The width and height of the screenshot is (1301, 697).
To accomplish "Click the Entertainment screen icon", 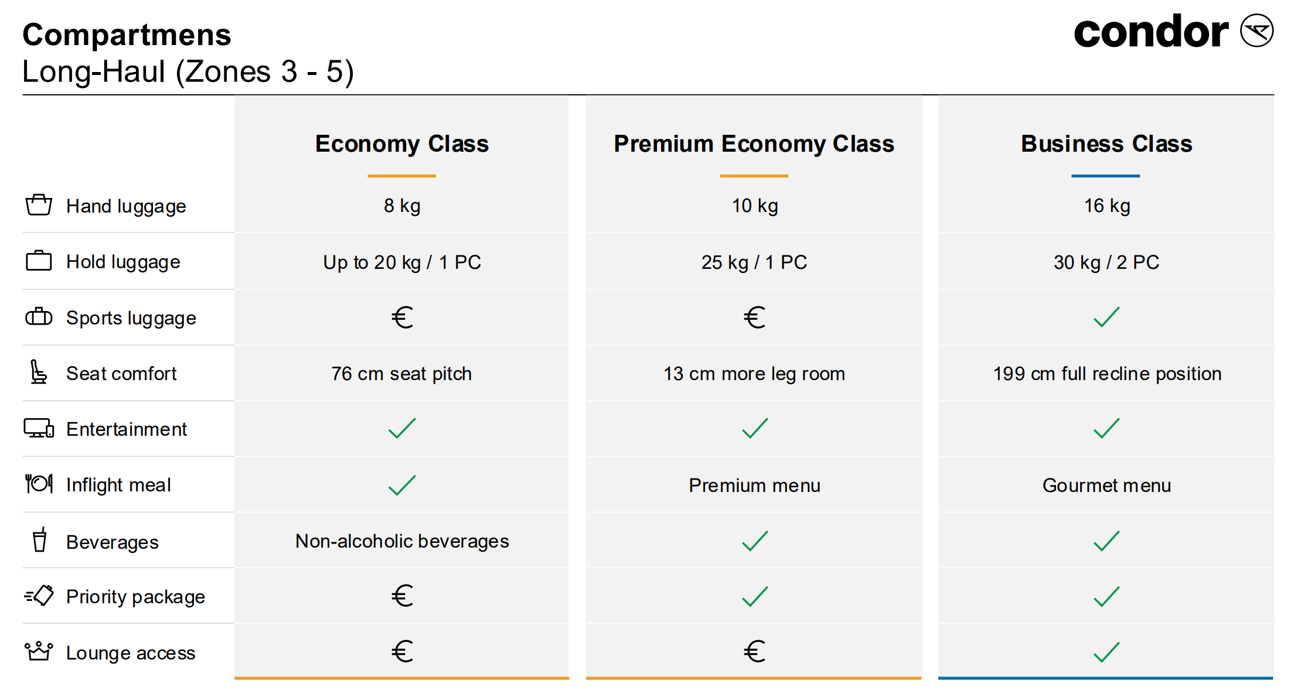I will [39, 428].
